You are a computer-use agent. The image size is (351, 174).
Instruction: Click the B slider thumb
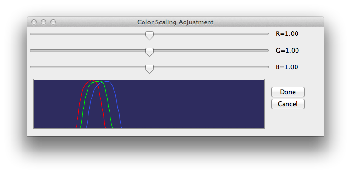[x=149, y=69]
